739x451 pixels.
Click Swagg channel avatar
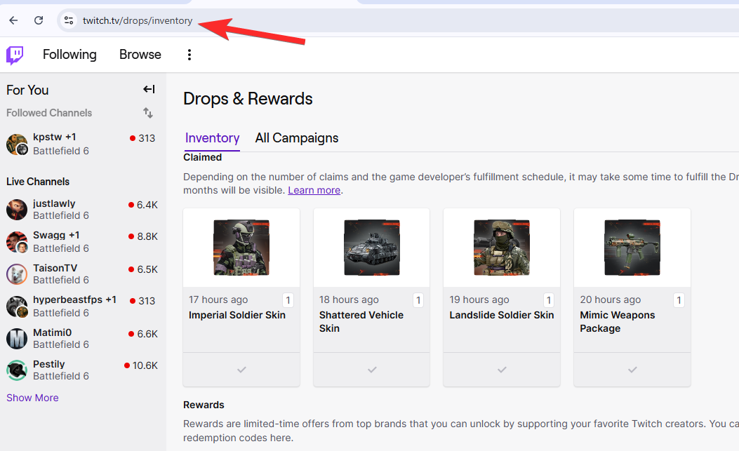tap(17, 242)
